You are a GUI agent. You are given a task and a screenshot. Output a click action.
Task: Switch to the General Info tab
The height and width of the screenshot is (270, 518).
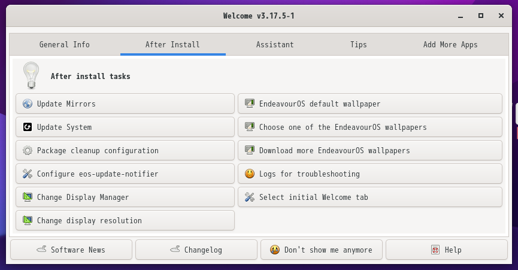tap(65, 44)
